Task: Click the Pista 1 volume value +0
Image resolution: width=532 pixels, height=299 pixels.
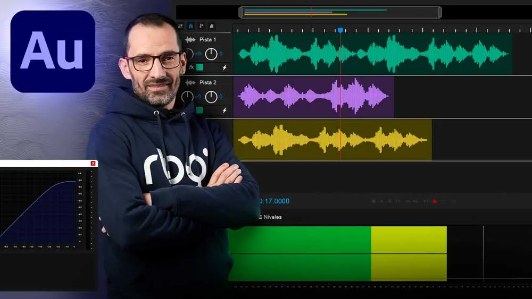Action: coord(198,54)
